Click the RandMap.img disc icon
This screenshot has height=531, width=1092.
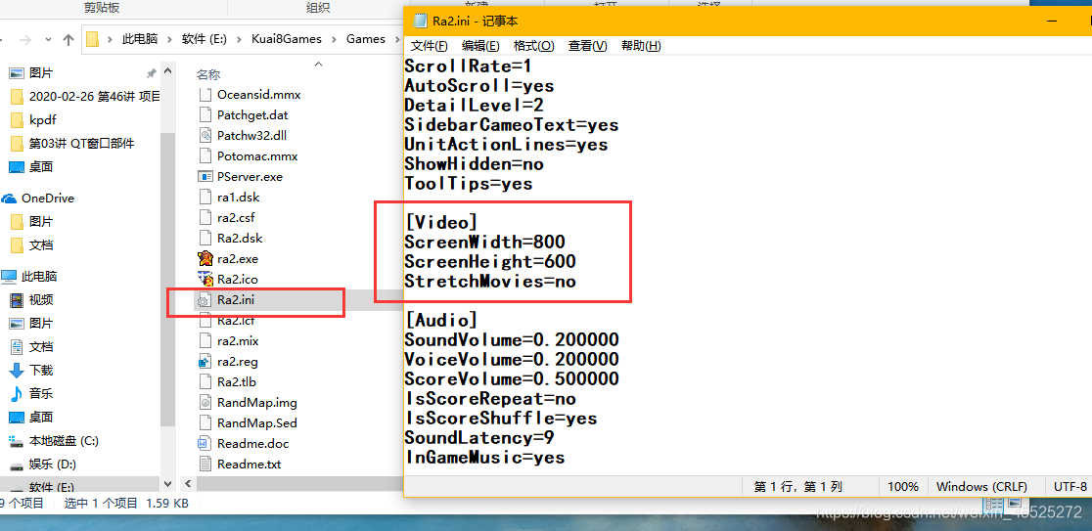click(x=205, y=402)
